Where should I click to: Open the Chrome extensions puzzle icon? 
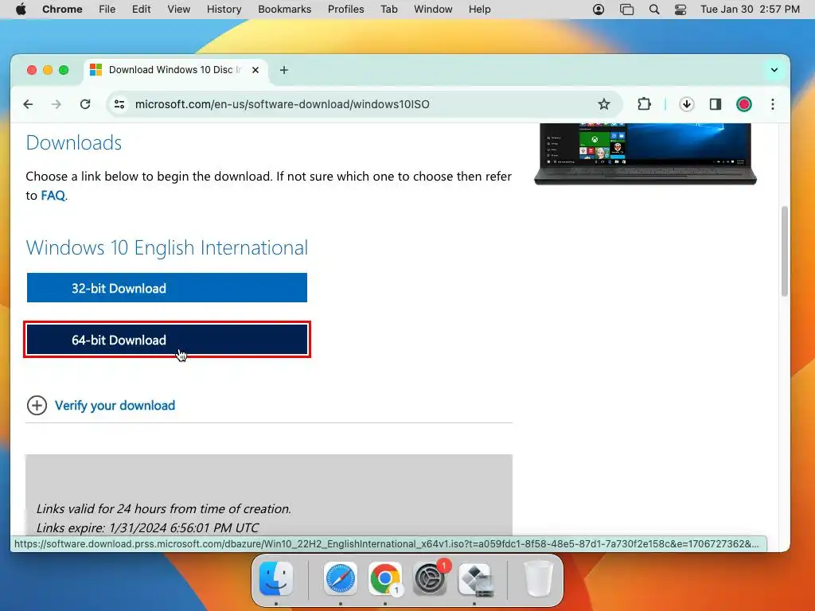tap(644, 104)
